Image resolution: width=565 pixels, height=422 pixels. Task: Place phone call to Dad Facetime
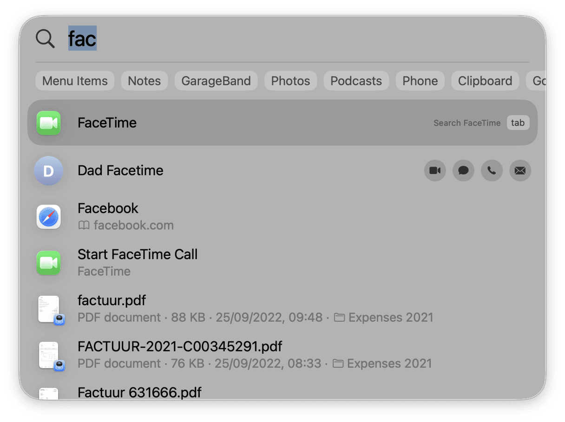[x=492, y=171]
